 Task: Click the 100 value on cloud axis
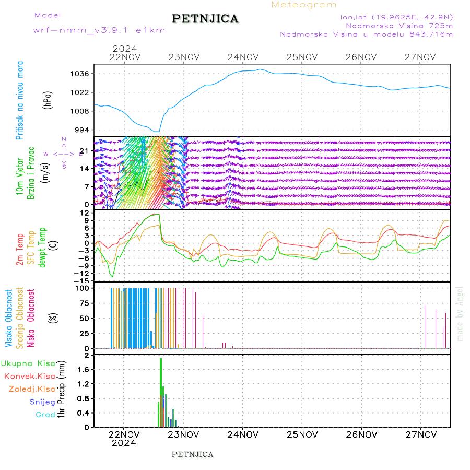point(82,288)
